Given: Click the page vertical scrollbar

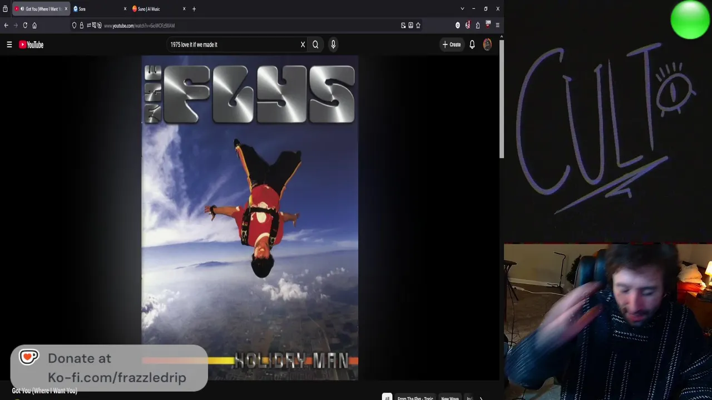Looking at the screenshot, I should point(501,100).
